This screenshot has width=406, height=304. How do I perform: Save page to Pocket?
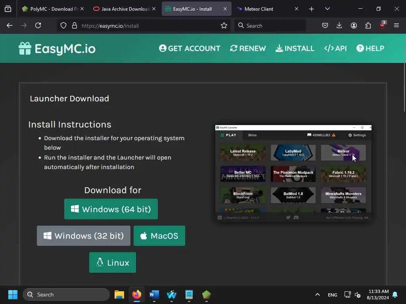pyautogui.click(x=325, y=26)
